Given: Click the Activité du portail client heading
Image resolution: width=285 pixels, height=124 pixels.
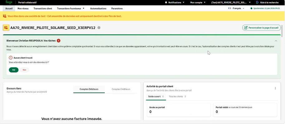Looking at the screenshot, I should [x=160, y=87].
